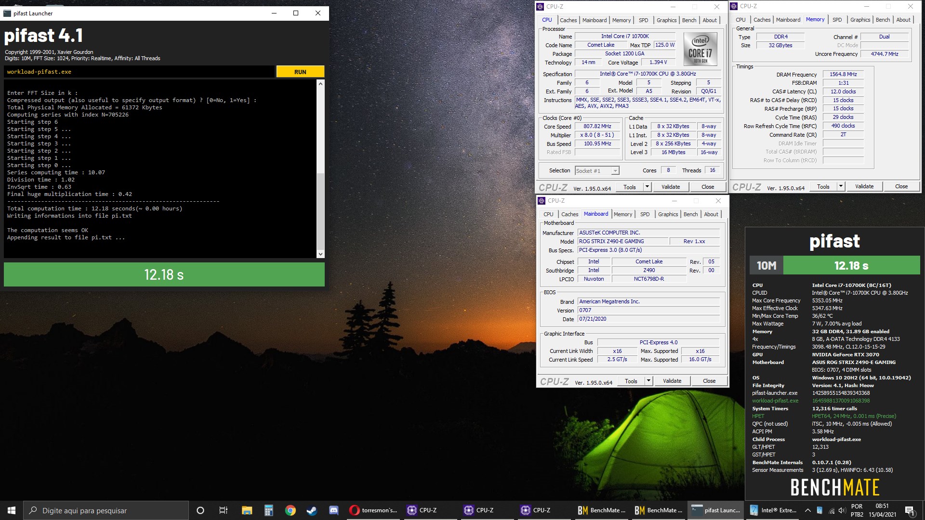Open Tools dropdown arrow in CPU-Z CPU window
The image size is (925, 520).
[x=647, y=187]
